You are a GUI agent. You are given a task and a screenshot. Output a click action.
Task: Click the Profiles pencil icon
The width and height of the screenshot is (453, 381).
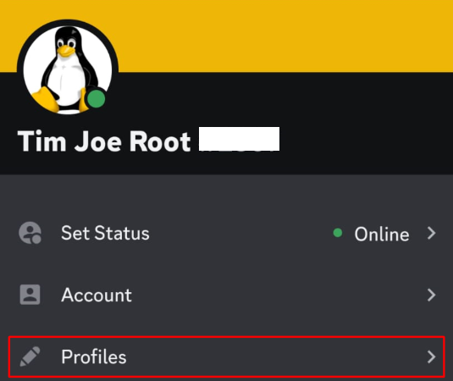30,356
